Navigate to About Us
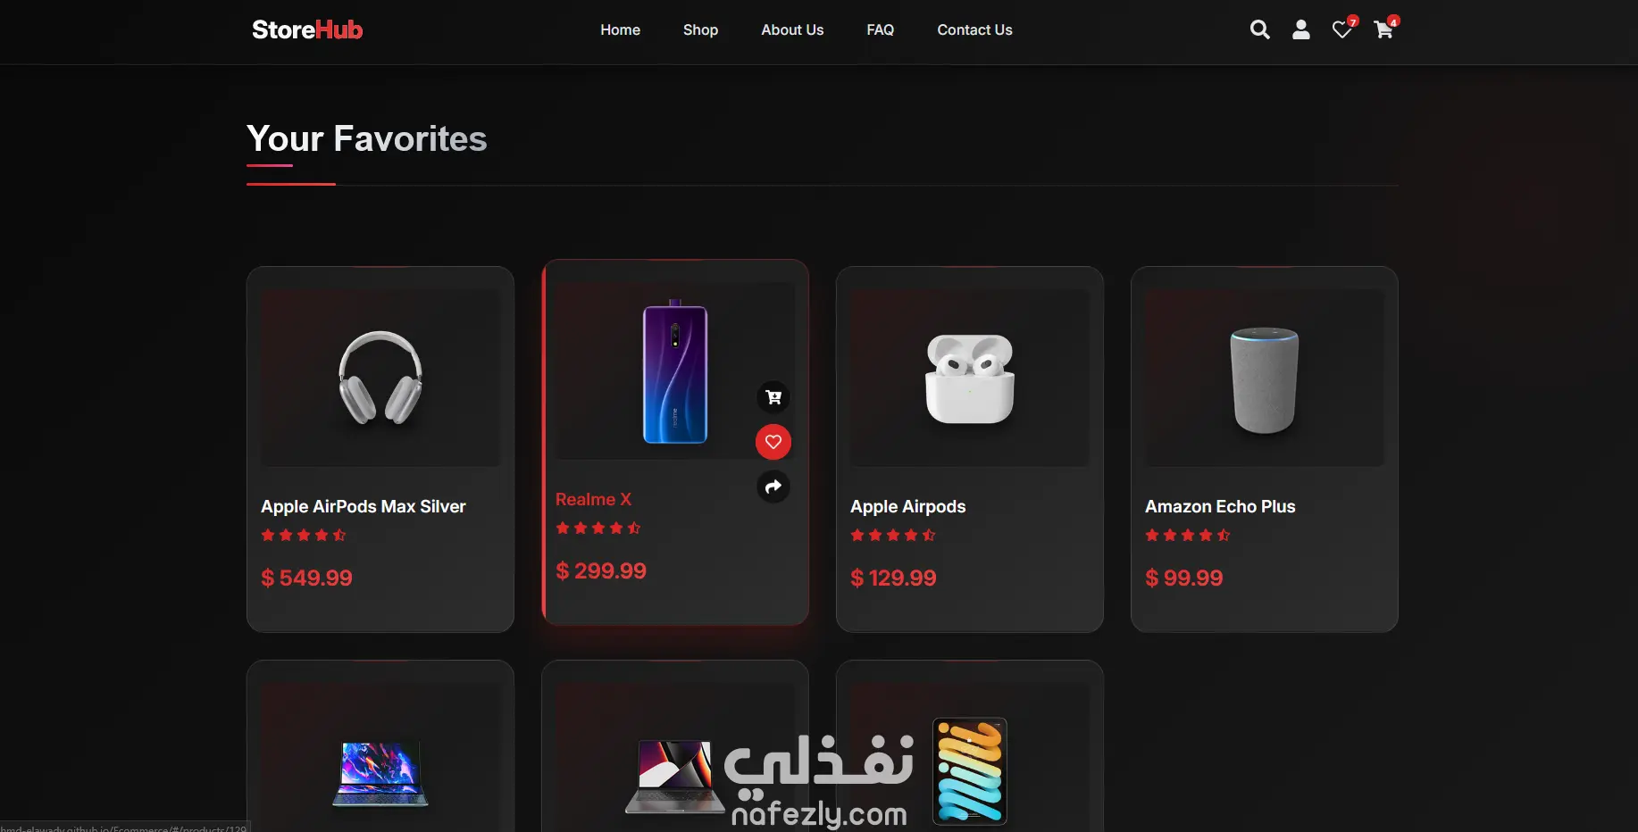This screenshot has width=1638, height=832. [792, 29]
